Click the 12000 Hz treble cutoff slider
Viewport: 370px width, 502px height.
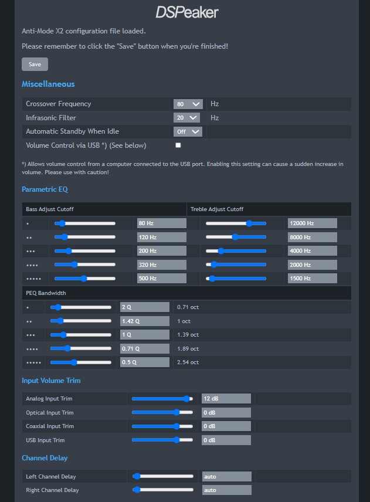coord(236,223)
